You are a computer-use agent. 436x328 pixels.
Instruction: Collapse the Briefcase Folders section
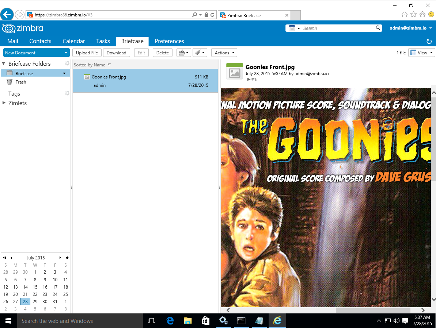click(x=4, y=63)
